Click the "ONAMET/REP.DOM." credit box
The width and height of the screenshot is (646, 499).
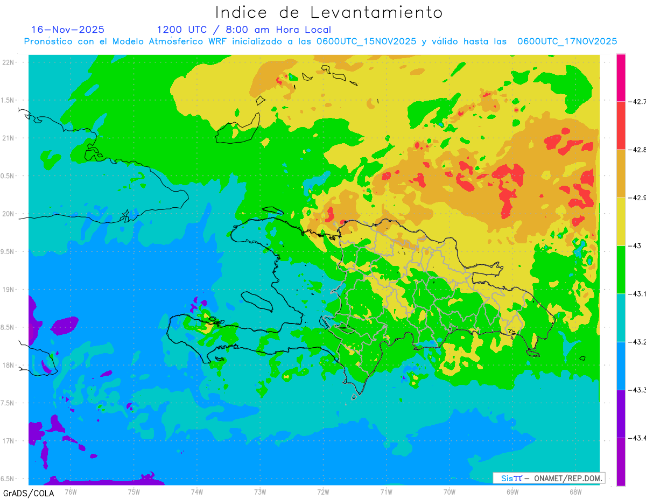[549, 478]
